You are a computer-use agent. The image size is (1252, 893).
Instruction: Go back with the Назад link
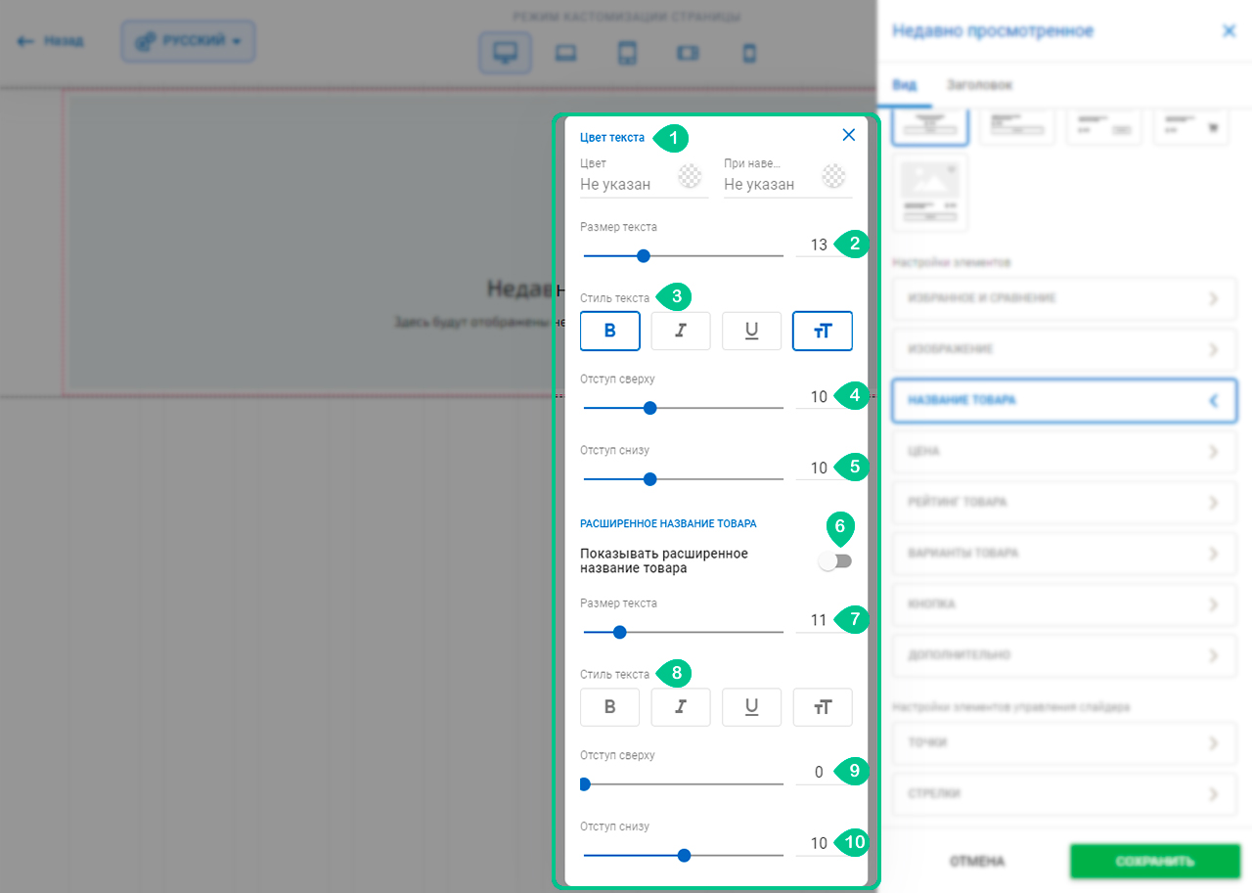point(51,41)
